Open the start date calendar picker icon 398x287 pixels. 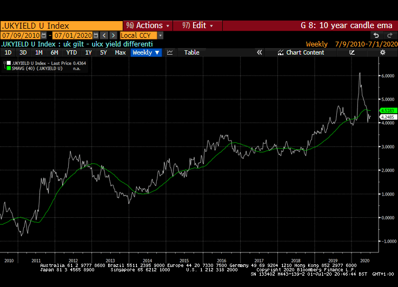click(44, 35)
